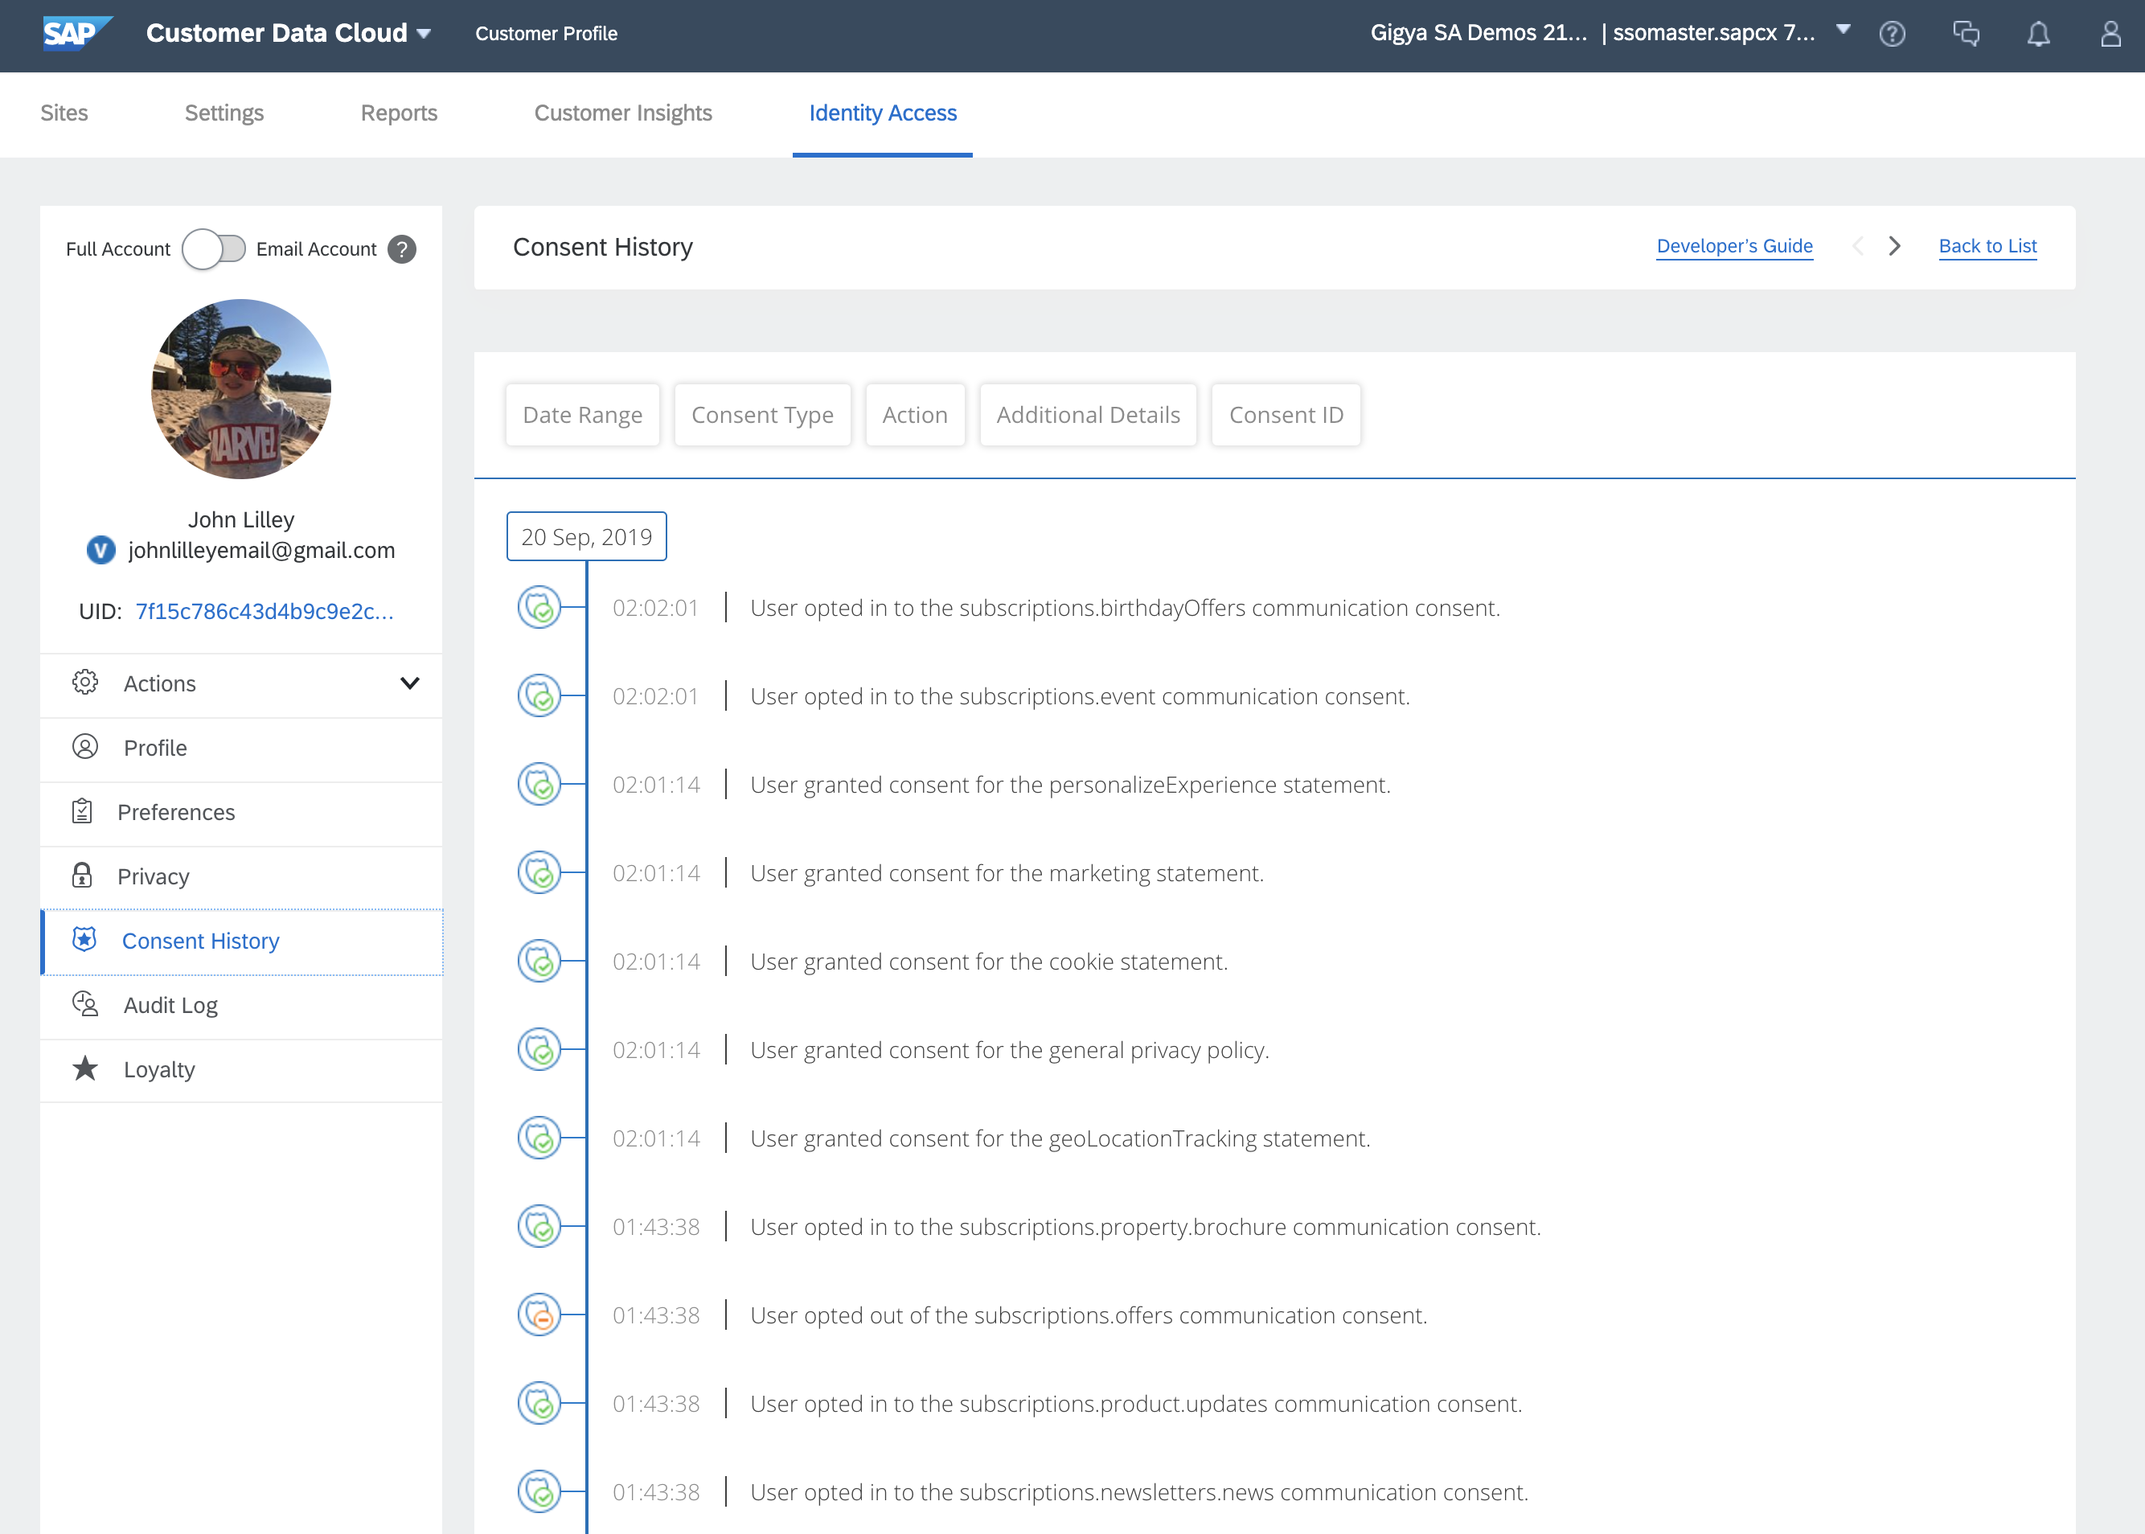The width and height of the screenshot is (2145, 1534).
Task: Open the notifications bell
Action: click(x=2038, y=34)
